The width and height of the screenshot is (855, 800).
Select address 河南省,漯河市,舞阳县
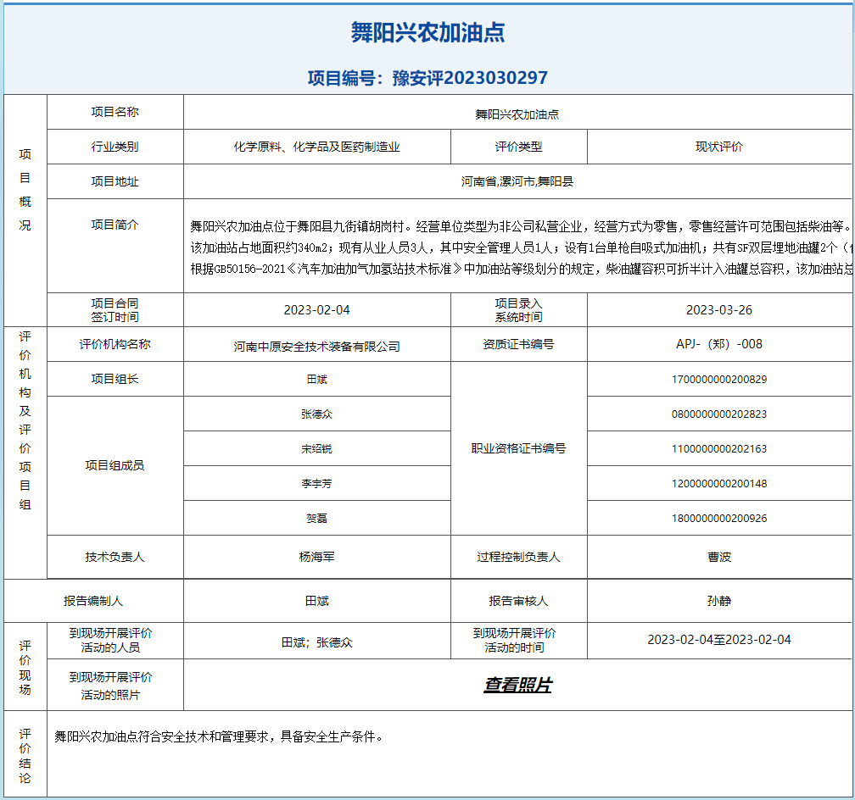pos(517,181)
